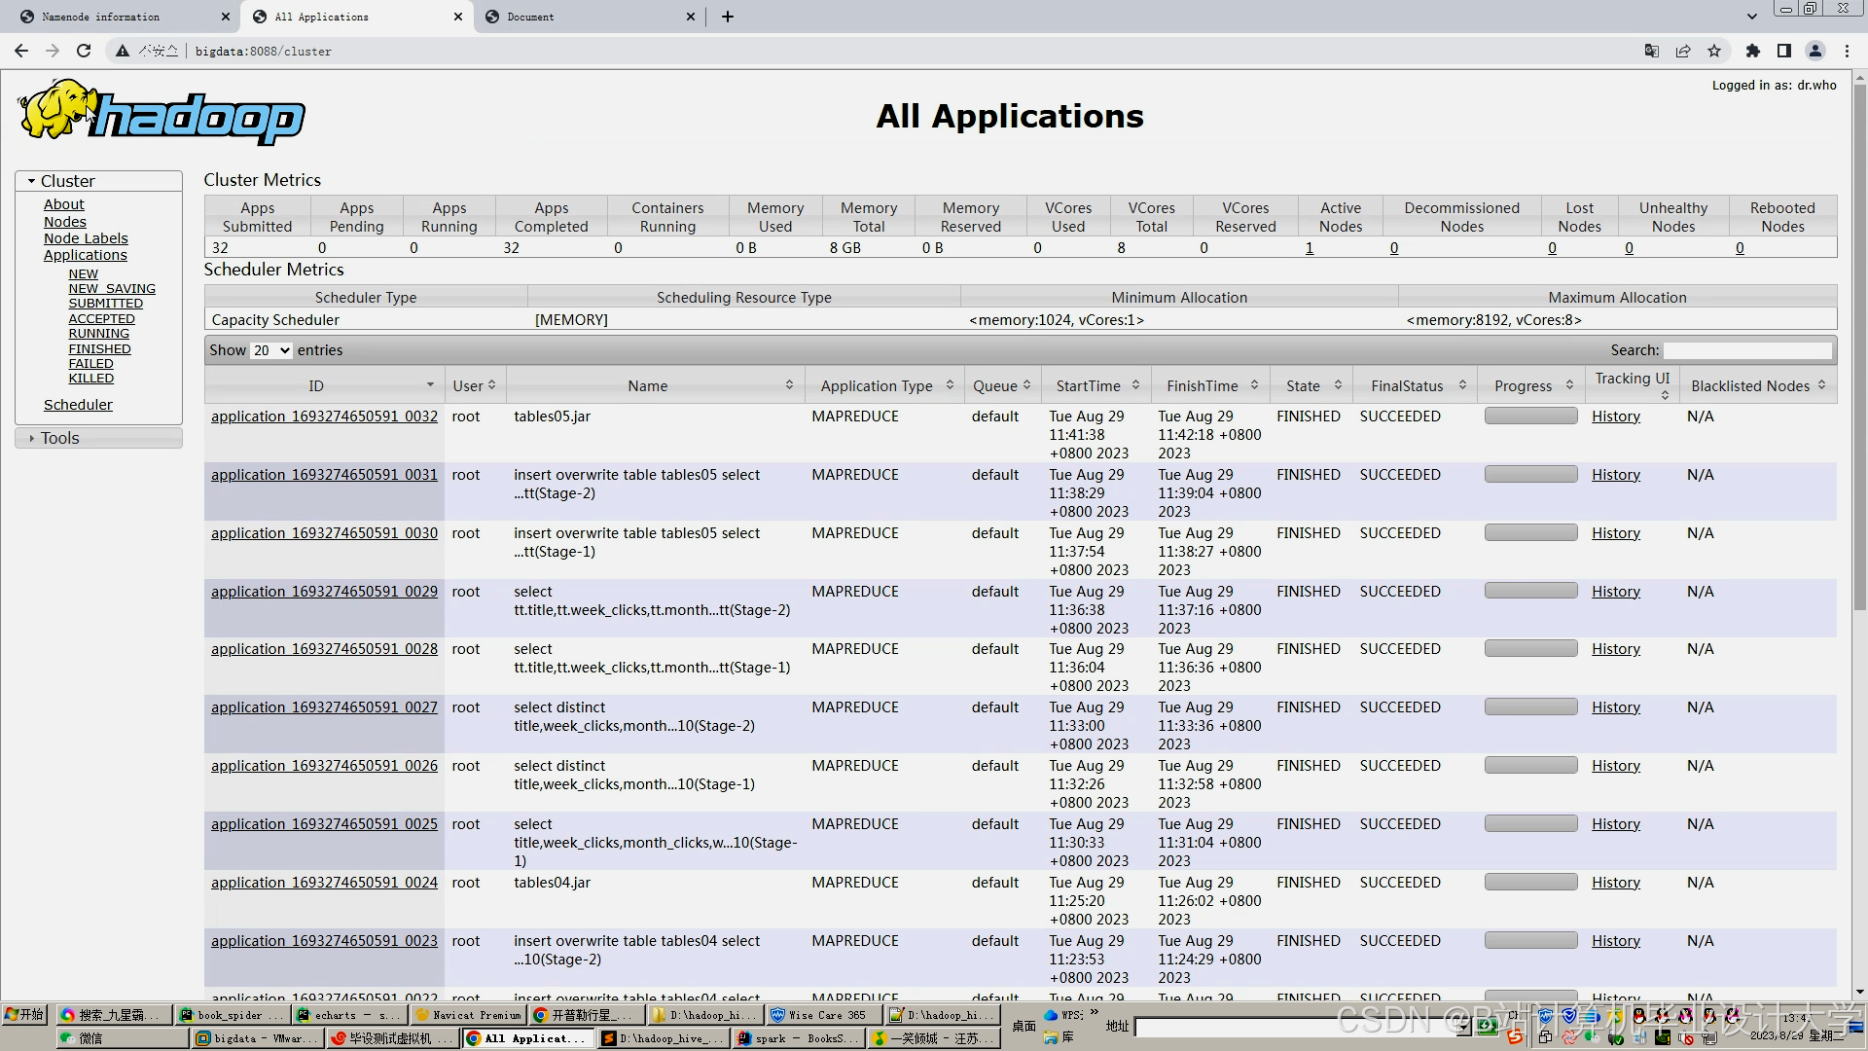
Task: Sort applications by FinalStatus column
Action: pos(1407,385)
